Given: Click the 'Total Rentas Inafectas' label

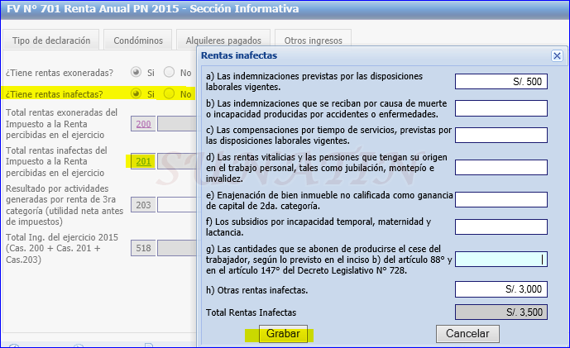Looking at the screenshot, I should click(x=251, y=312).
